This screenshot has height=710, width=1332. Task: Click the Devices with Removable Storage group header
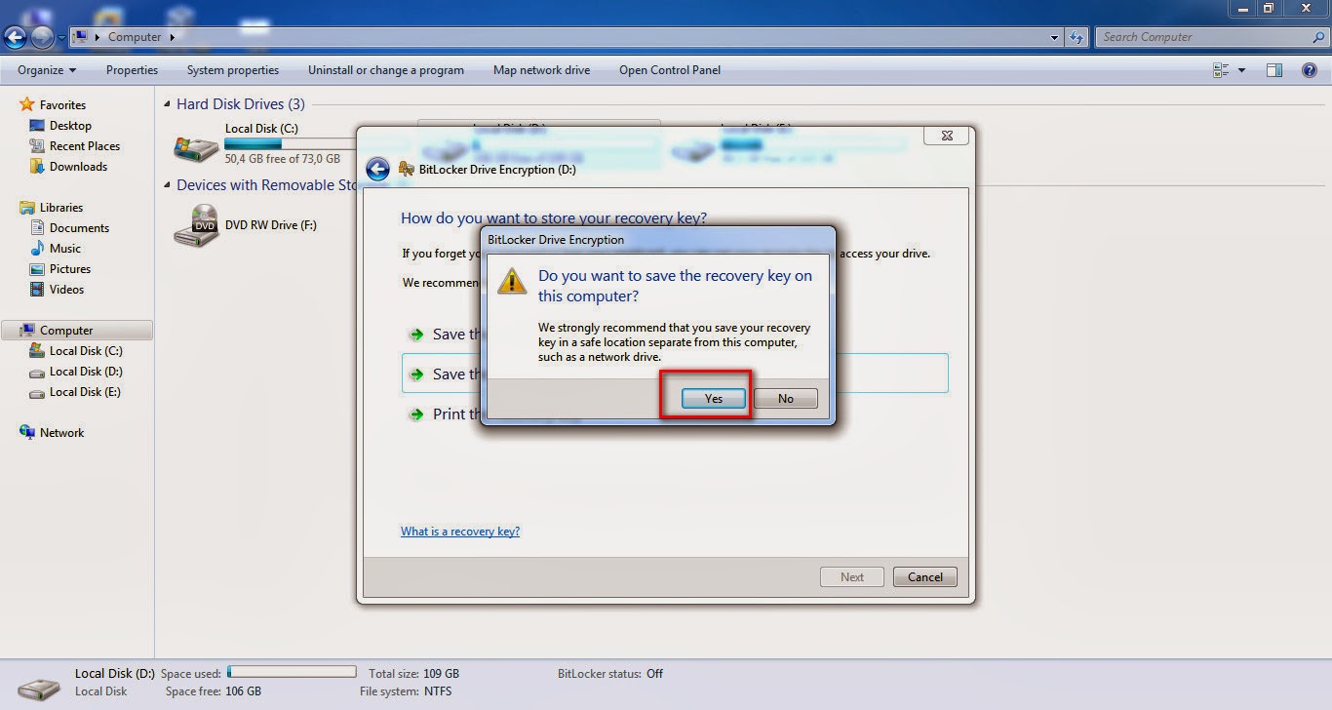(x=266, y=185)
